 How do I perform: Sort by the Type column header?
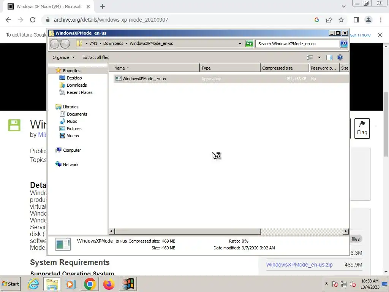click(x=230, y=68)
